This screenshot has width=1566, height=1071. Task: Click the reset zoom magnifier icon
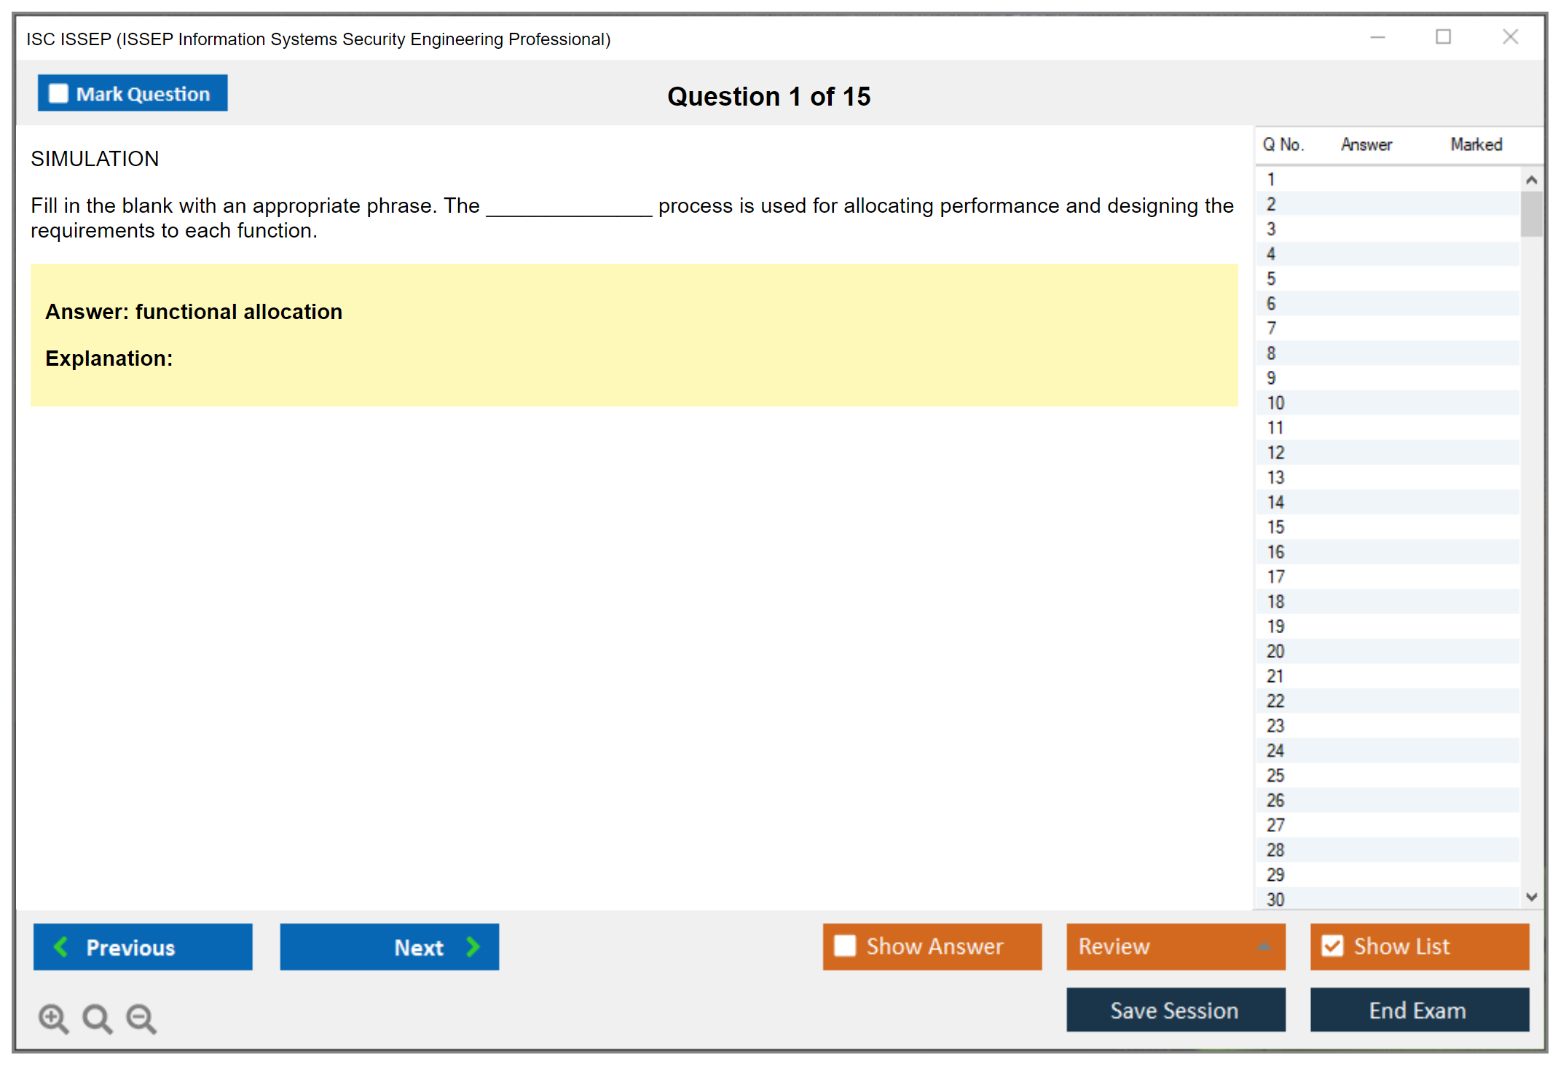pyautogui.click(x=97, y=1018)
